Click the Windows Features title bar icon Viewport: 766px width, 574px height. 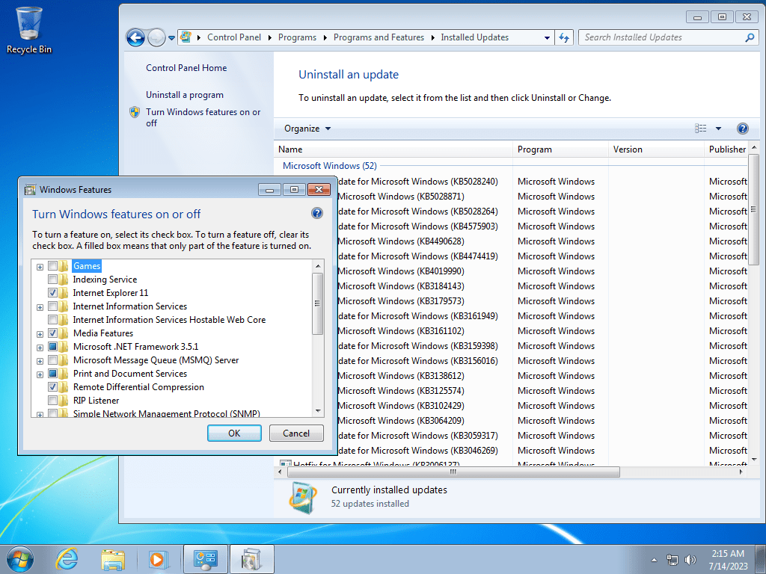(30, 190)
